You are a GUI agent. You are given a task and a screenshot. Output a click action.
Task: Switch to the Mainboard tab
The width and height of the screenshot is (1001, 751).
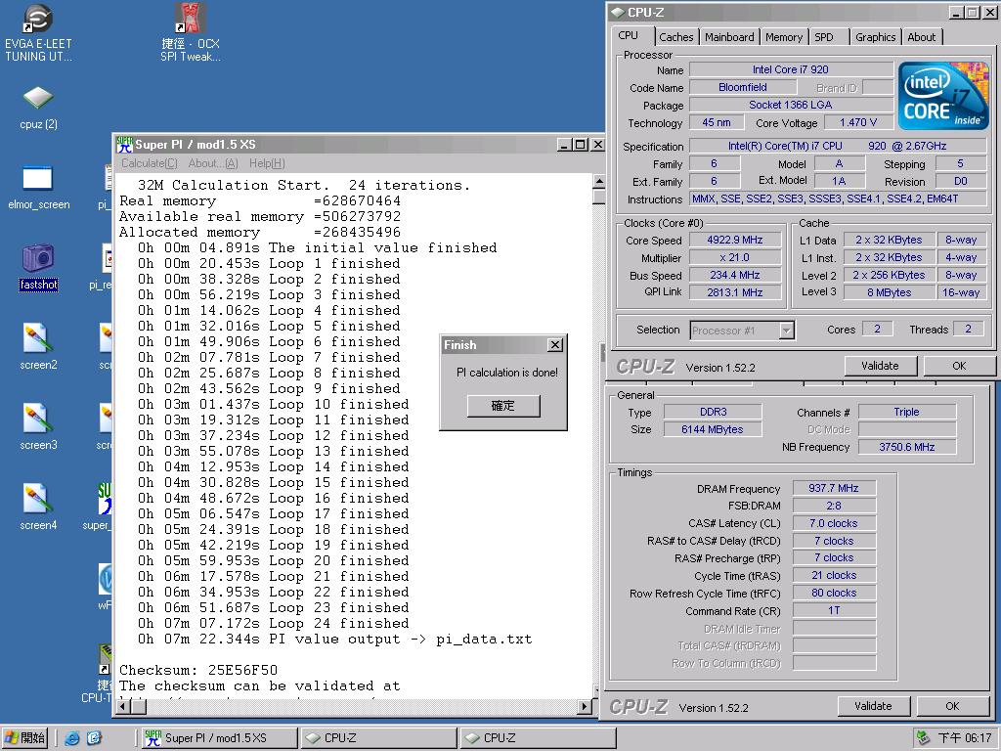pos(729,37)
